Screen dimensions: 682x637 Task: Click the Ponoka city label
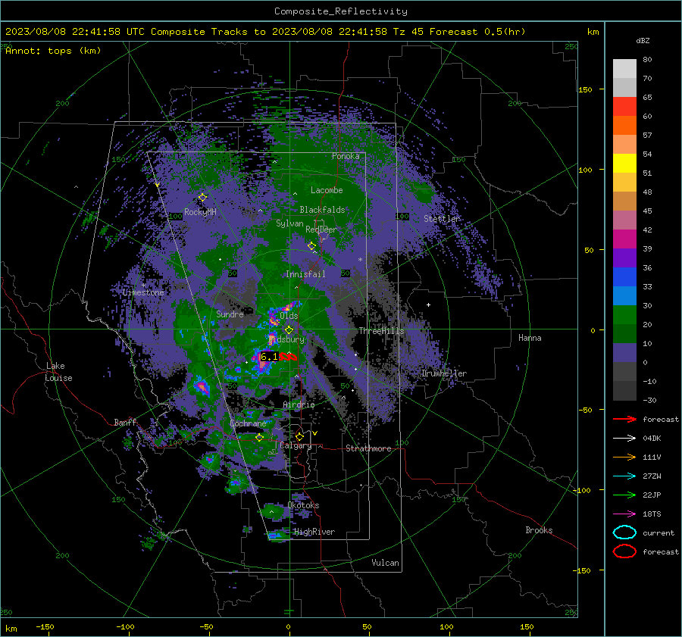point(346,156)
